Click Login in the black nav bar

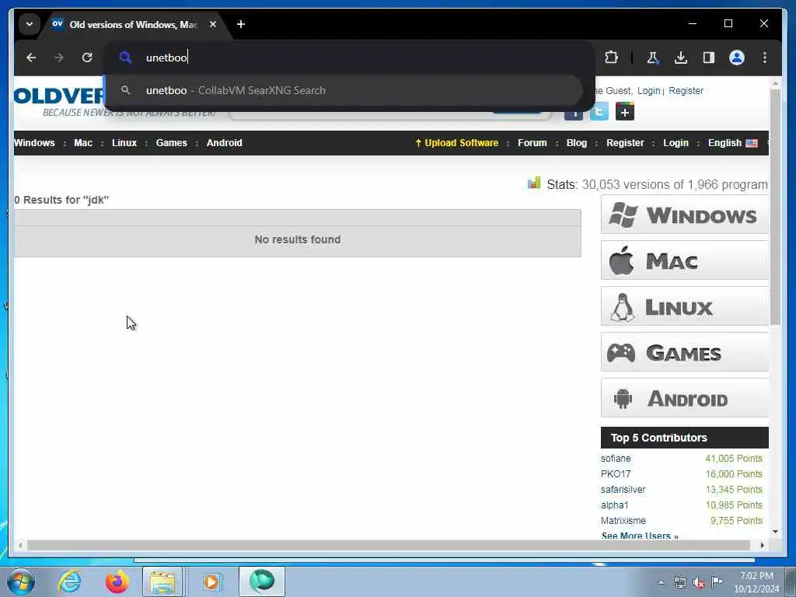pos(676,143)
